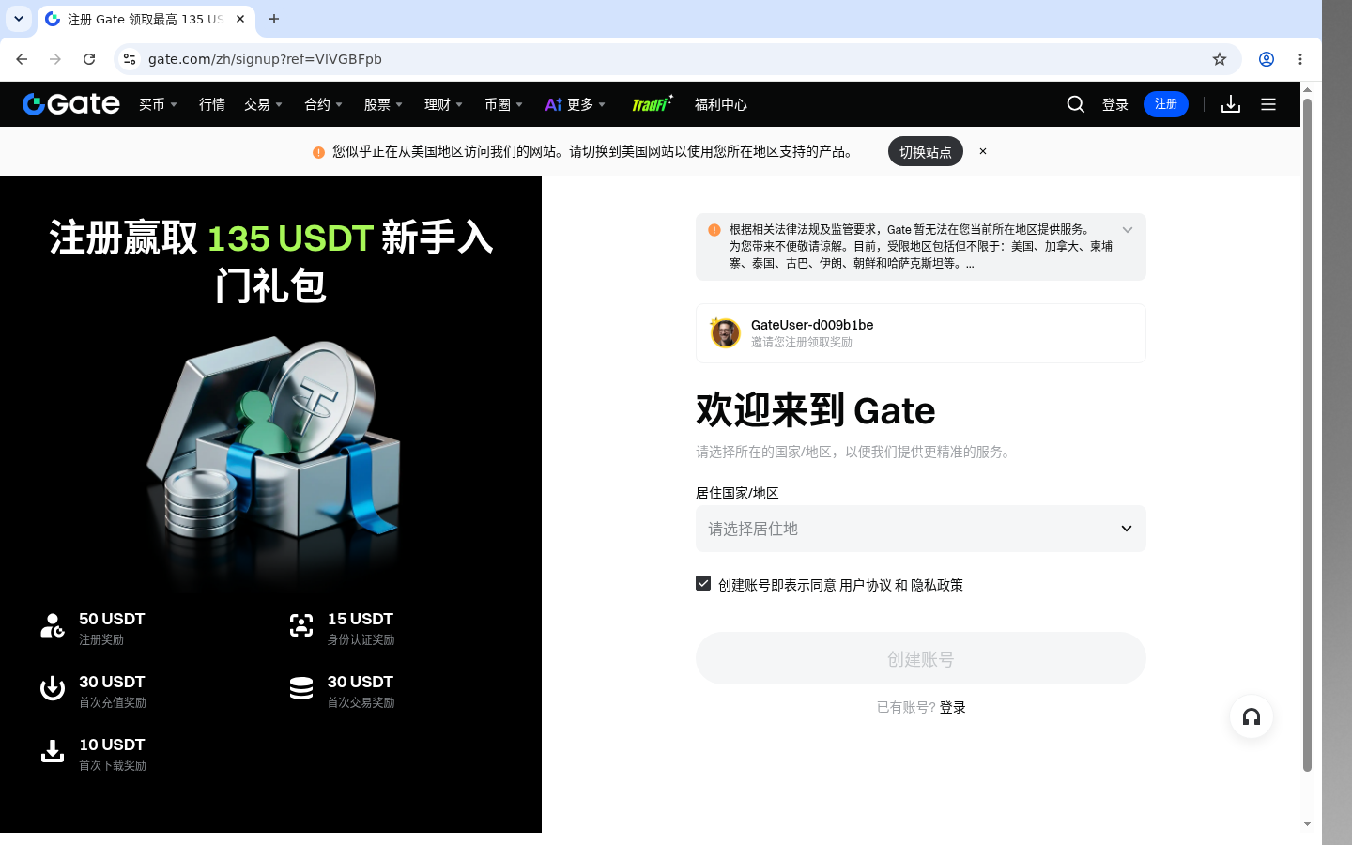Expand the 合约 menu
The height and width of the screenshot is (845, 1352).
point(323,104)
